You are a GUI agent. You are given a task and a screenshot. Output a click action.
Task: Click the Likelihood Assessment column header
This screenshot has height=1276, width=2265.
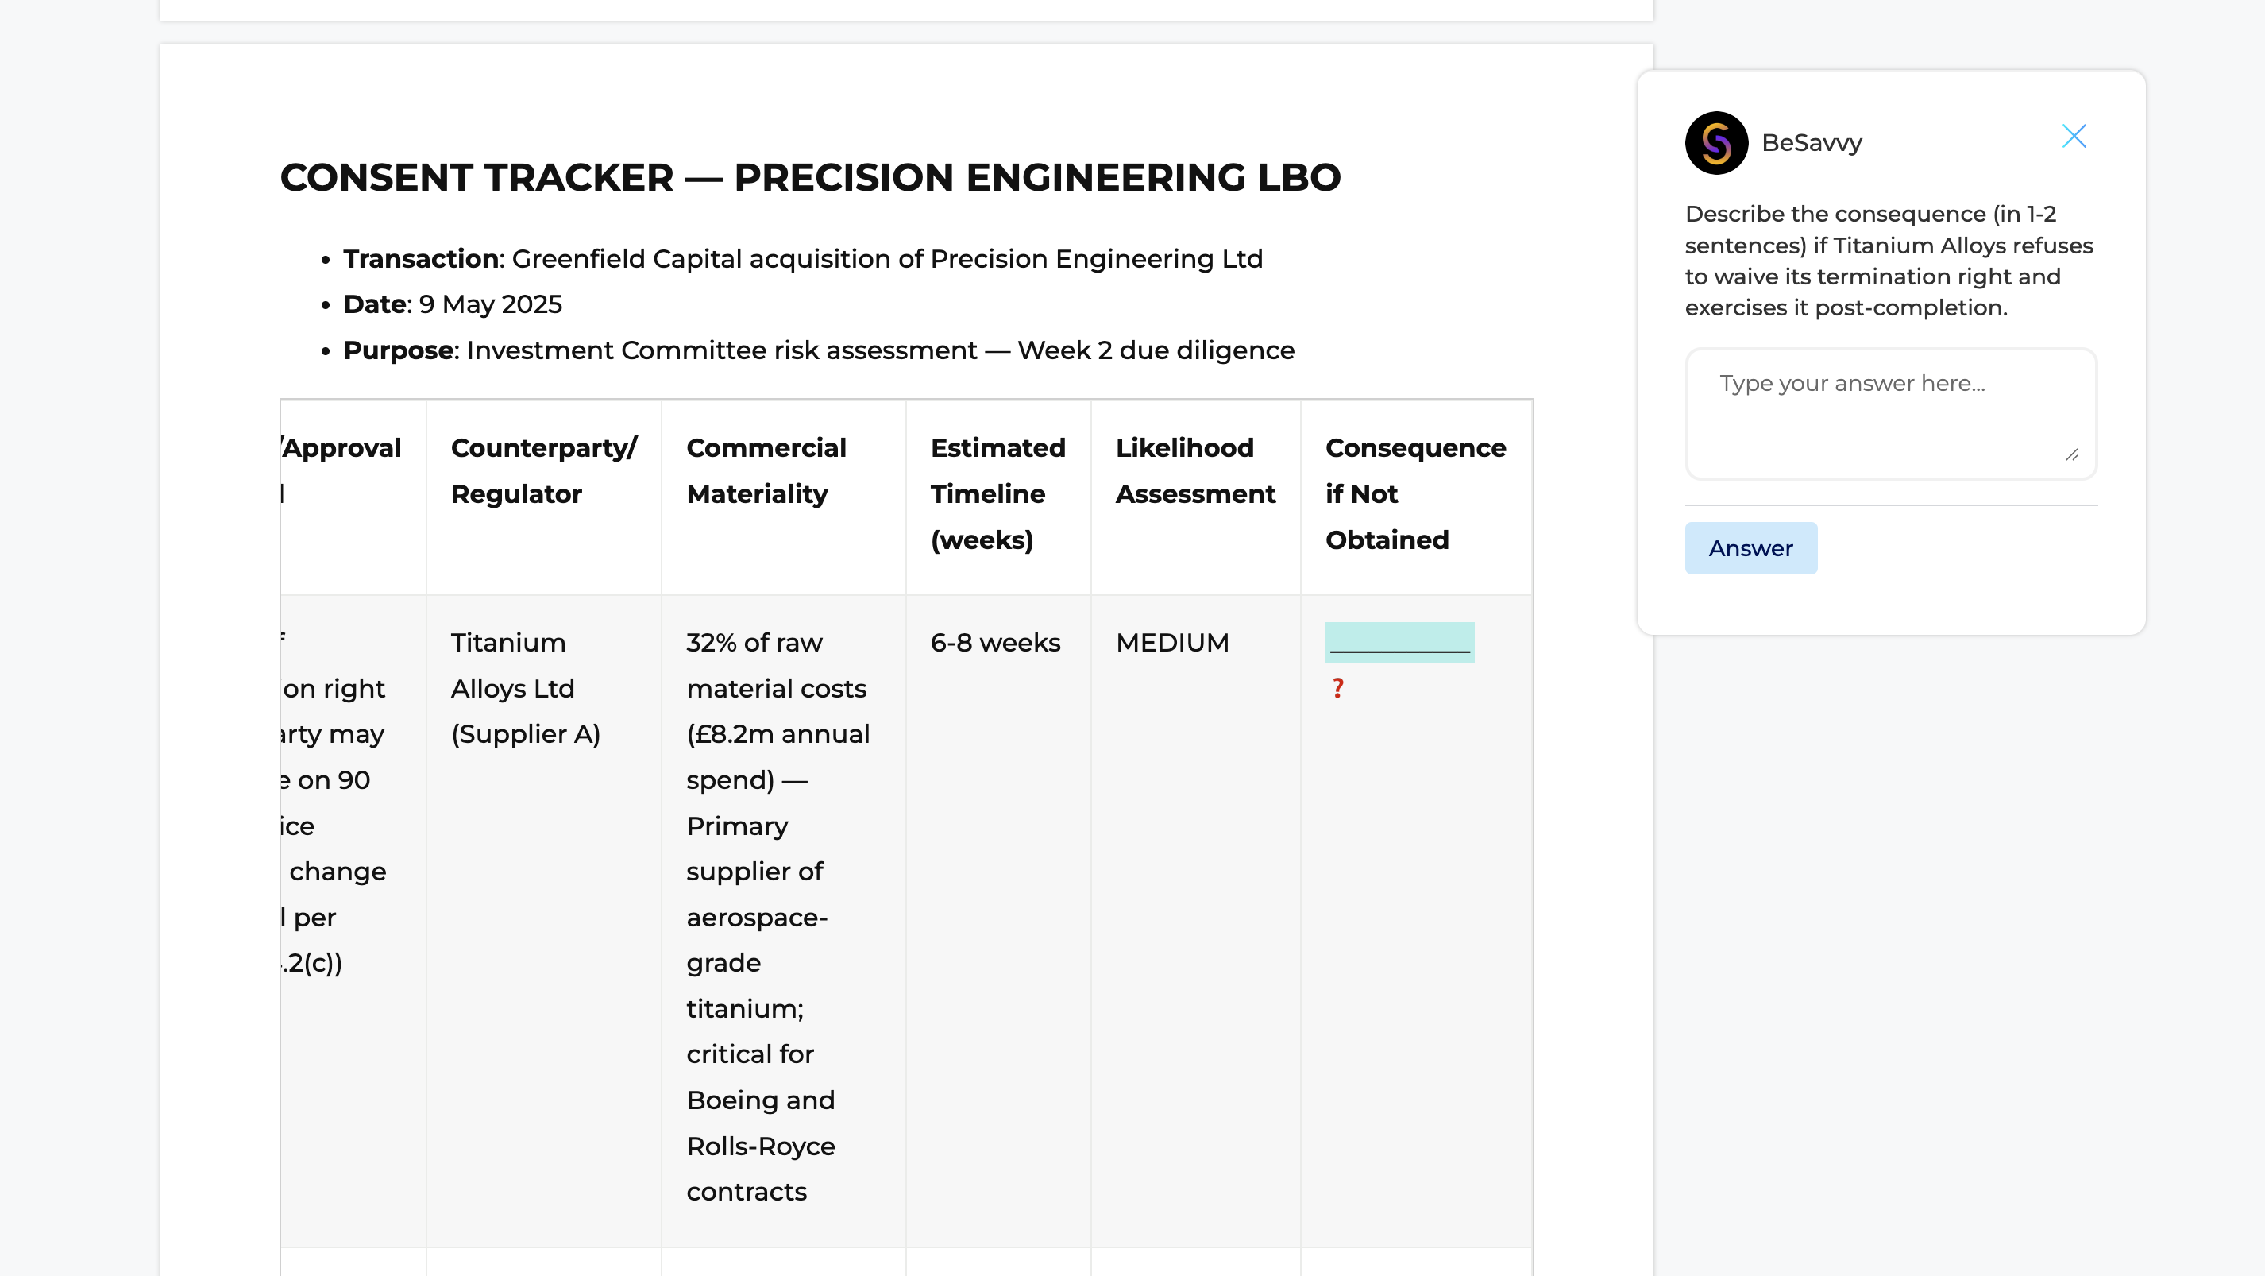(1195, 471)
